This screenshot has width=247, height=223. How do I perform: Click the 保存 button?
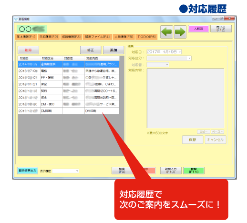193,140
